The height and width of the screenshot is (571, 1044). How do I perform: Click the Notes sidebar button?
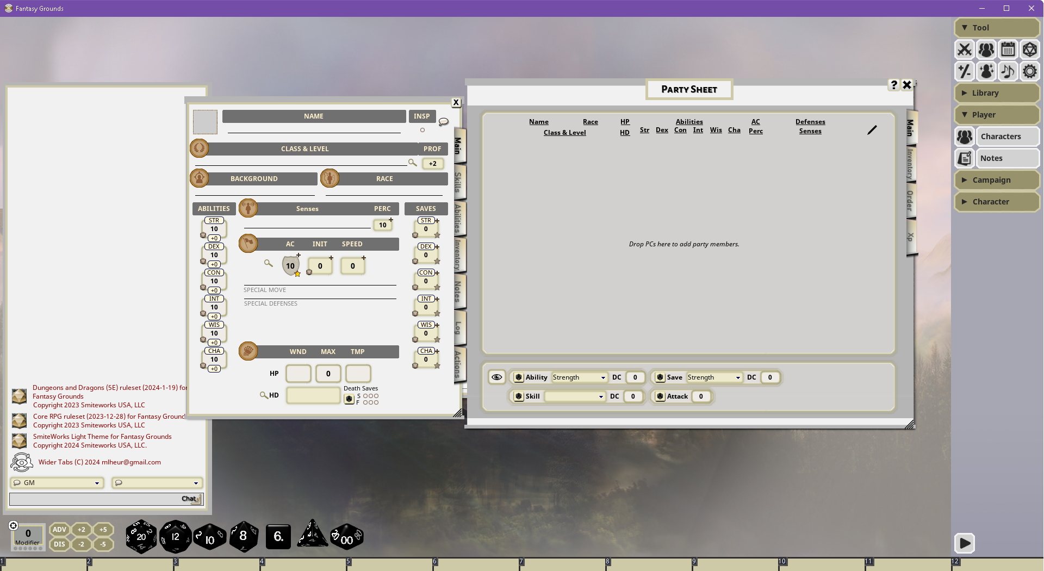pos(1009,158)
